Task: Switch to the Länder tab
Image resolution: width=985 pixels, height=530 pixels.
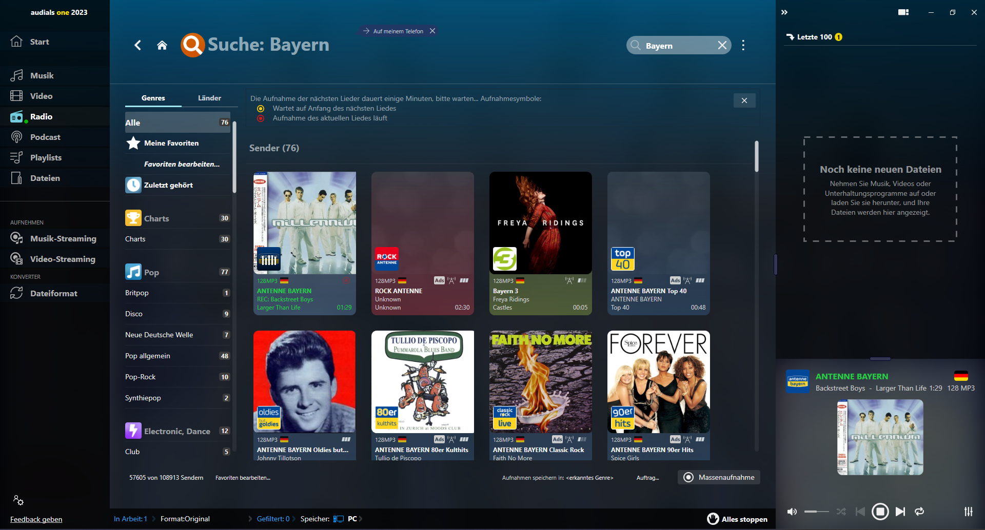Action: click(x=209, y=98)
